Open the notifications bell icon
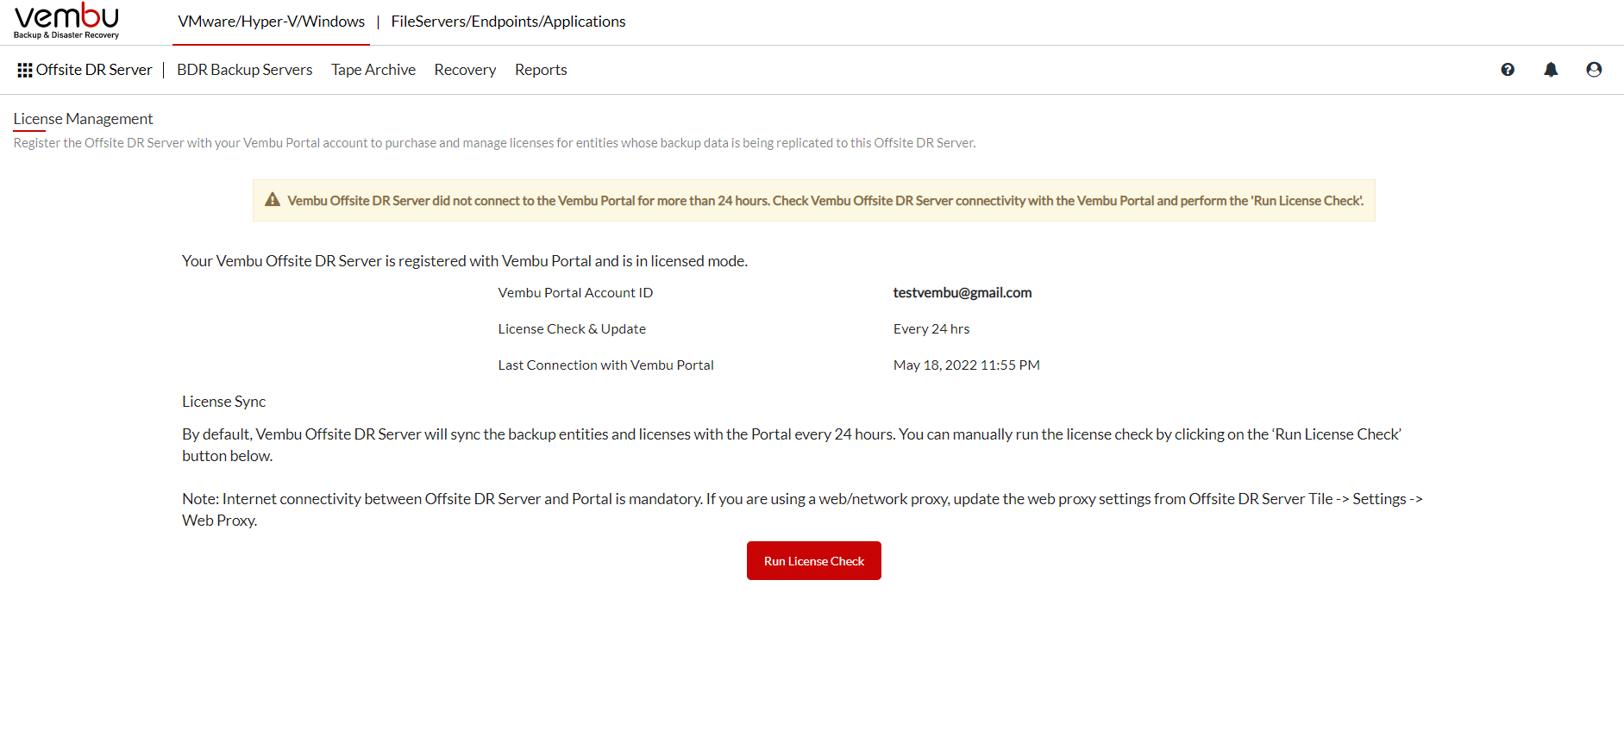The width and height of the screenshot is (1624, 730). pyautogui.click(x=1551, y=70)
